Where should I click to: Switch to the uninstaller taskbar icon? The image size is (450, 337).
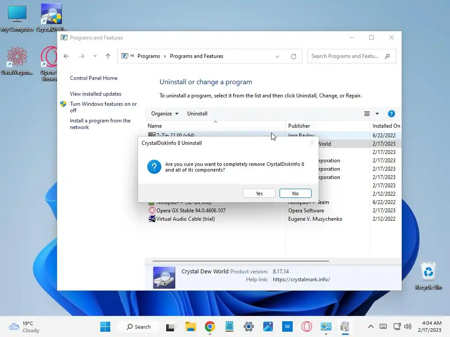point(345,326)
